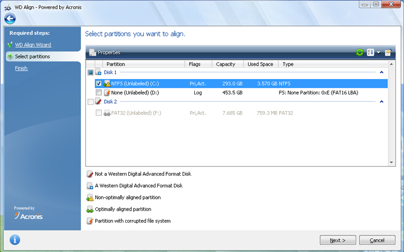Click the back arrow button
The height and width of the screenshot is (252, 404).
pyautogui.click(x=9, y=18)
